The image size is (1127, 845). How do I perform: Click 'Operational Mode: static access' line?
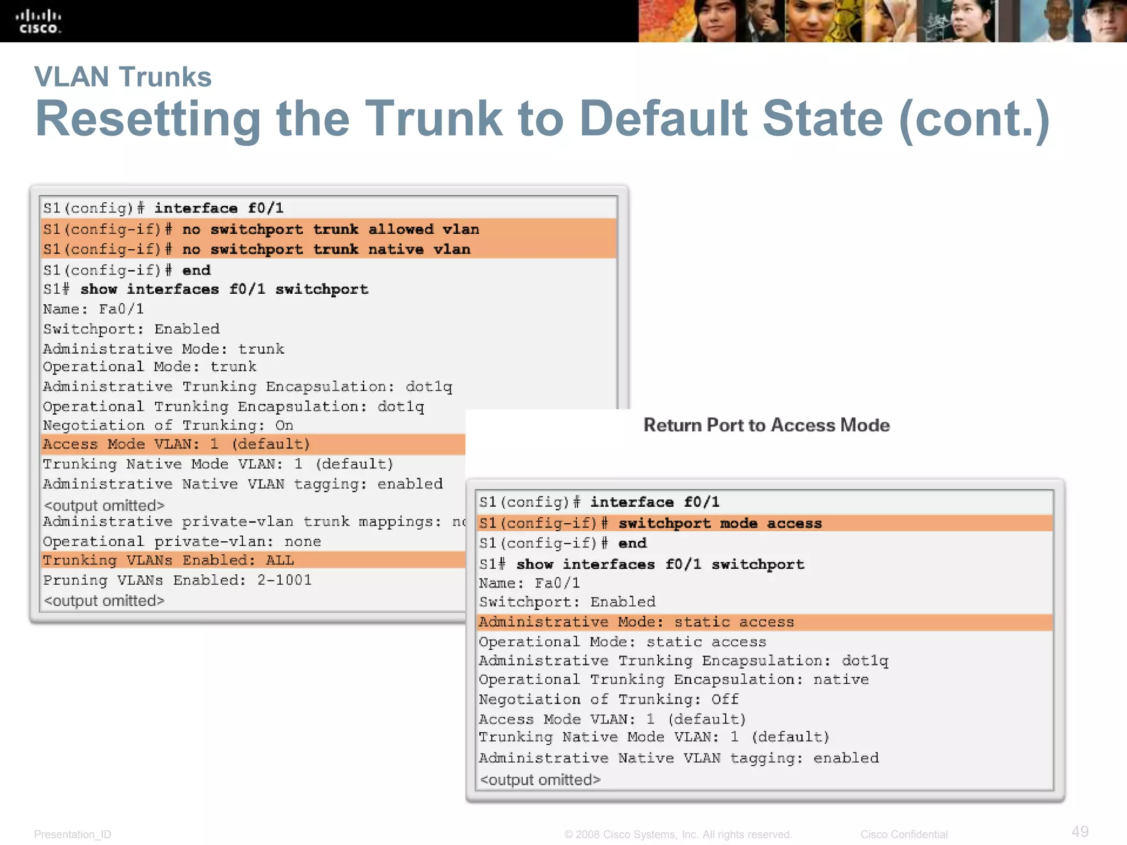click(x=622, y=642)
